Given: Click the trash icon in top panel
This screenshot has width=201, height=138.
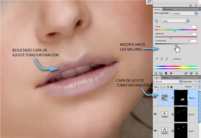Looking at the screenshot, I should point(196,5).
